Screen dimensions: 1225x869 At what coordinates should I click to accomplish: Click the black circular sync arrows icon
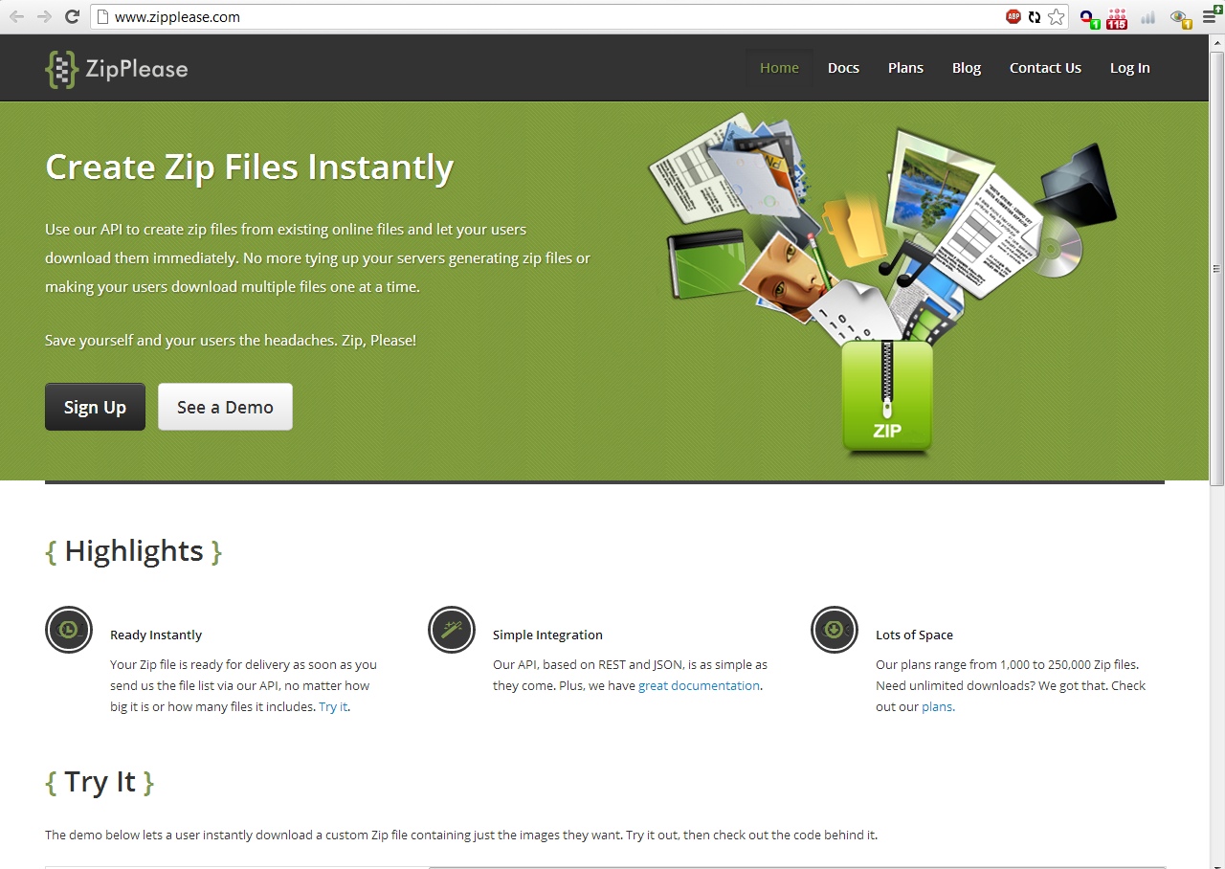[1035, 16]
